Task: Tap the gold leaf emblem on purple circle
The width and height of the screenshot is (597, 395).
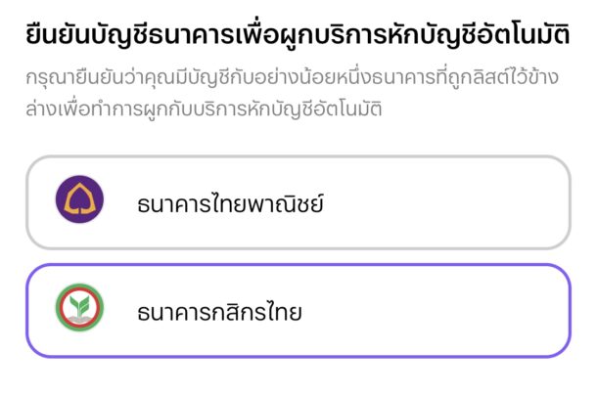Action: tap(79, 198)
